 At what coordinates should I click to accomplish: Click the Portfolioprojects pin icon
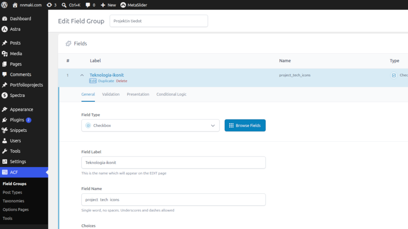click(5, 85)
